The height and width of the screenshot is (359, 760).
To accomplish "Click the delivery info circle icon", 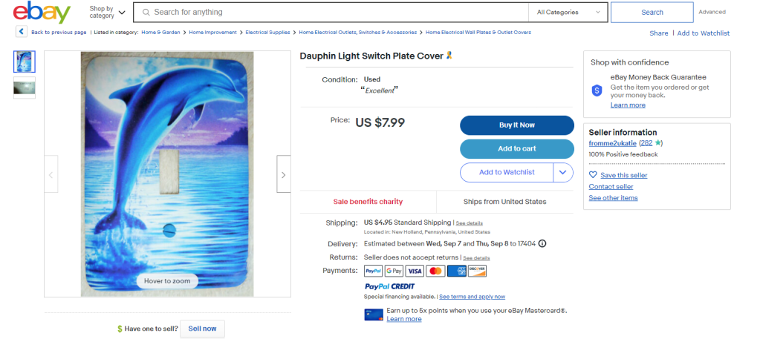I will [x=542, y=243].
